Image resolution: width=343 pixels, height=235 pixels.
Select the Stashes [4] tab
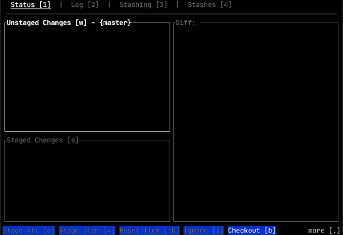(x=210, y=4)
